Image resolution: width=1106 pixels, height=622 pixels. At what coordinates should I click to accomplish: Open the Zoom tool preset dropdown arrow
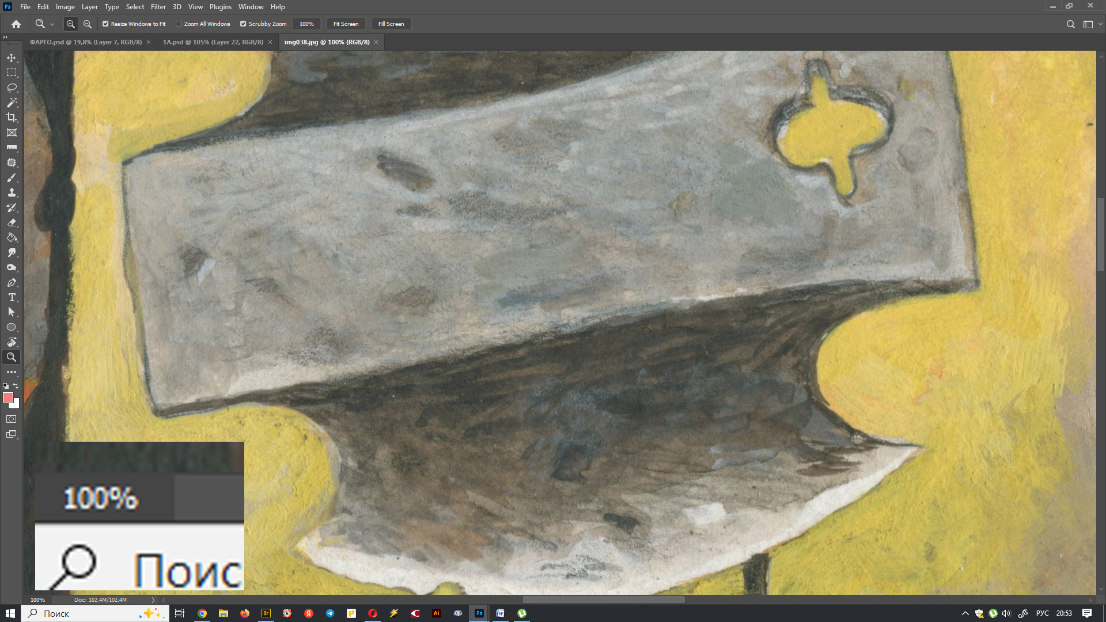pyautogui.click(x=52, y=24)
